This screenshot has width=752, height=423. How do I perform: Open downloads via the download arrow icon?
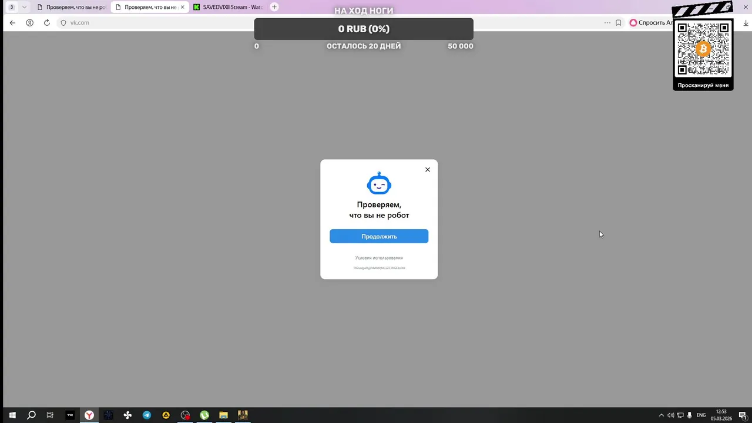tap(746, 23)
